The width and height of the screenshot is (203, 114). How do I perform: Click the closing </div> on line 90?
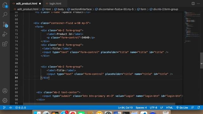41,99
